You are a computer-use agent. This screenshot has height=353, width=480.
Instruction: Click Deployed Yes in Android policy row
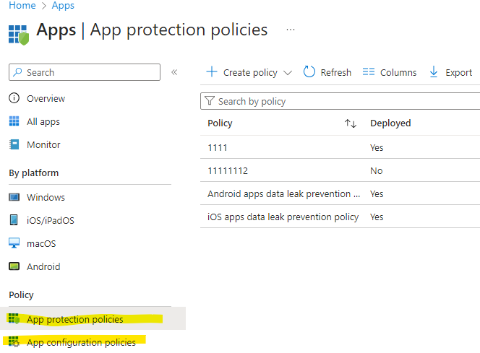[x=377, y=193]
